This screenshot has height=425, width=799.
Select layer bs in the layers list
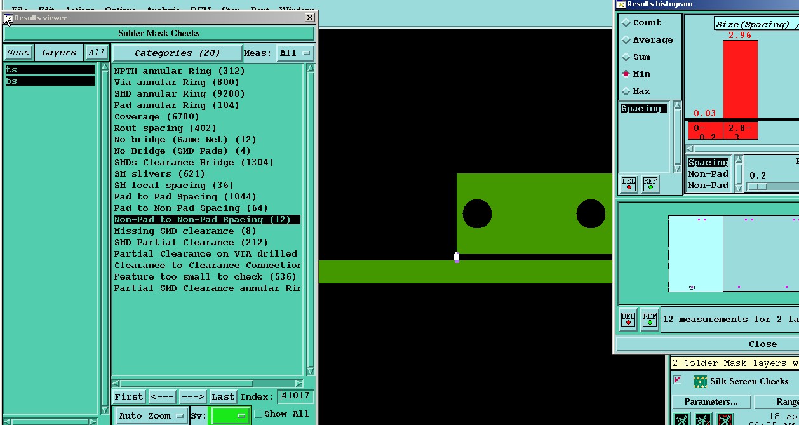click(x=50, y=81)
